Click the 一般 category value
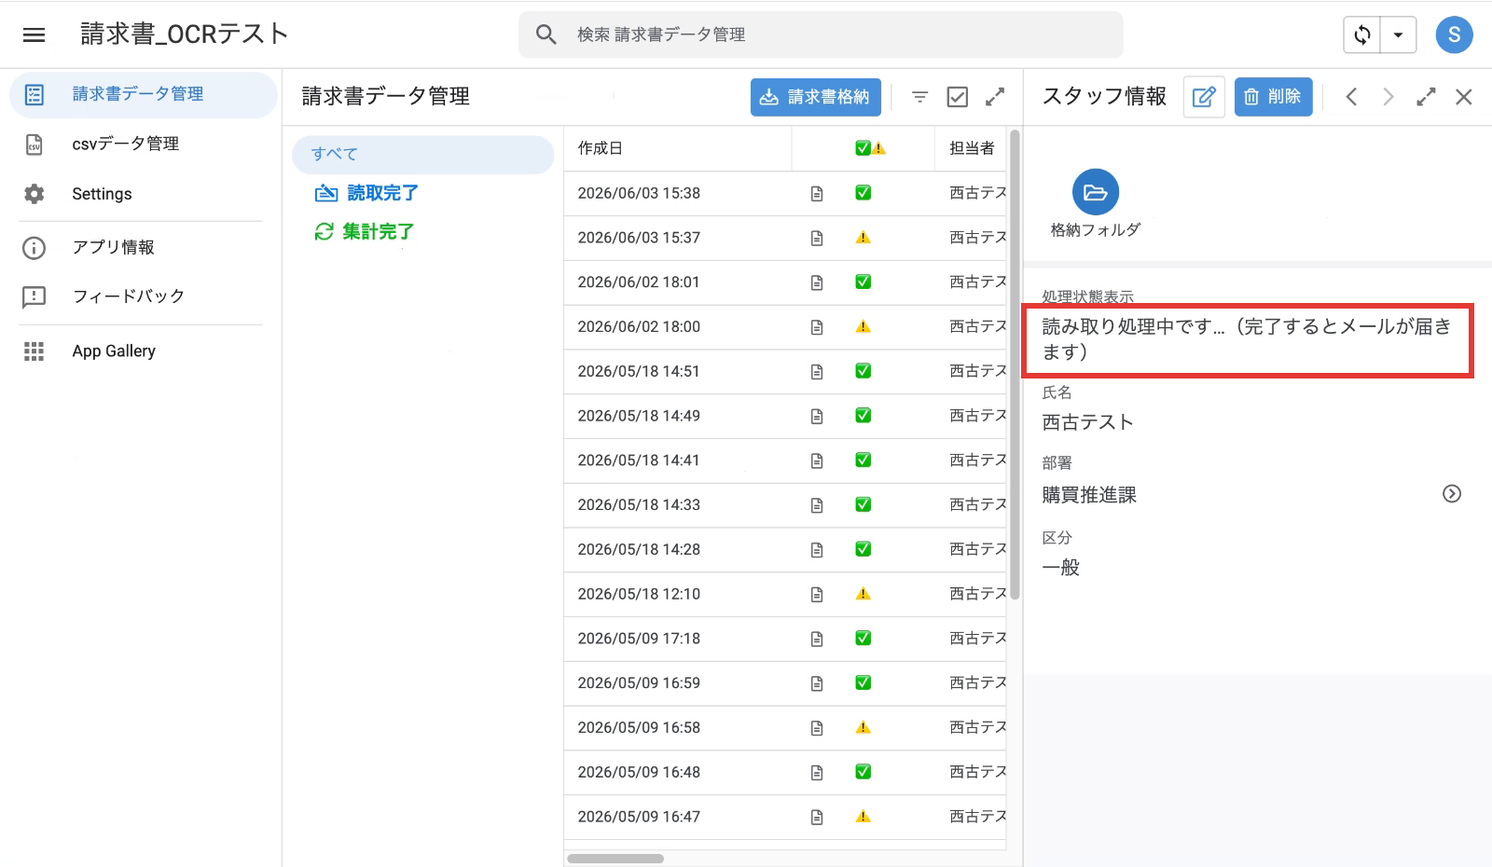 point(1060,568)
